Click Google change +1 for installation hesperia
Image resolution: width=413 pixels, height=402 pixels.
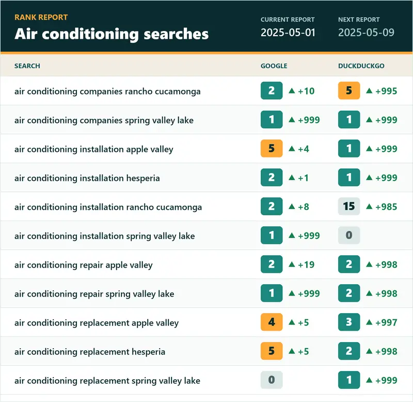point(298,178)
